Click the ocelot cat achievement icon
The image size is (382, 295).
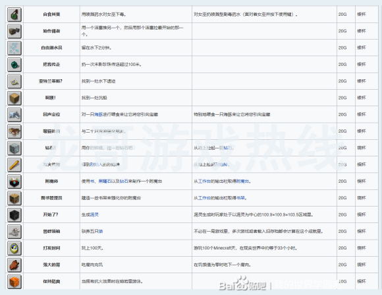click(x=14, y=131)
